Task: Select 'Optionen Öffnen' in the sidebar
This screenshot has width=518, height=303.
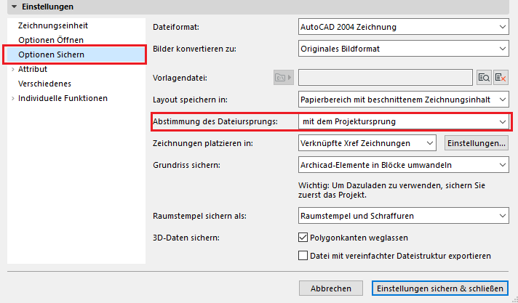Action: click(50, 40)
